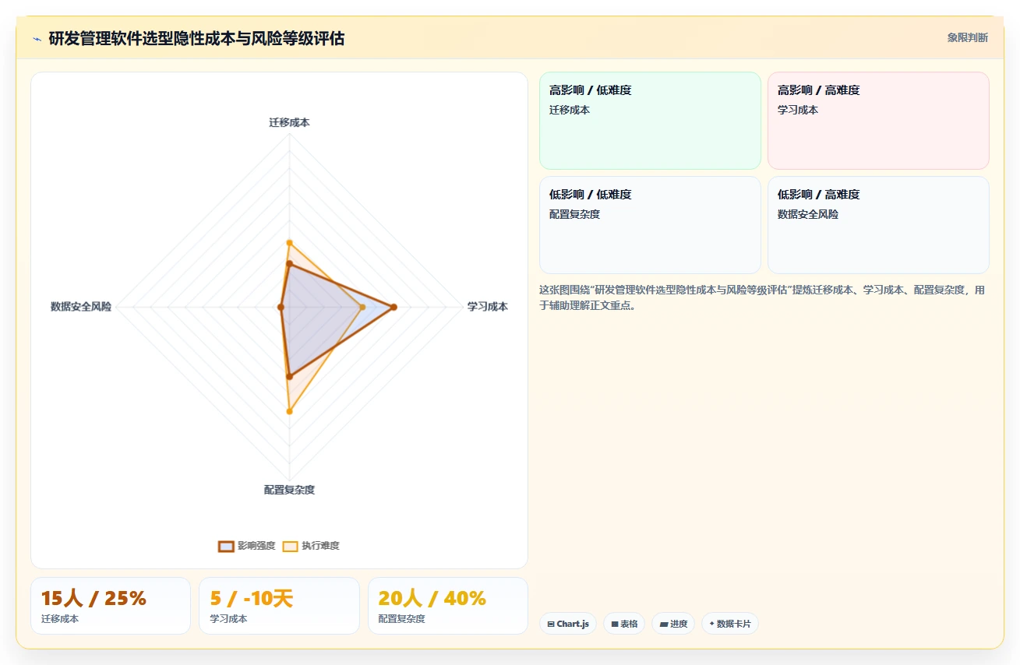Click the page title 研发管理软件选型隐性成本与风险等级评估
1020x665 pixels.
pyautogui.click(x=196, y=38)
